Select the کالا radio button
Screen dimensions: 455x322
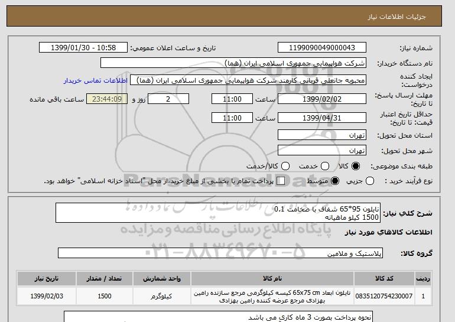click(x=356, y=166)
